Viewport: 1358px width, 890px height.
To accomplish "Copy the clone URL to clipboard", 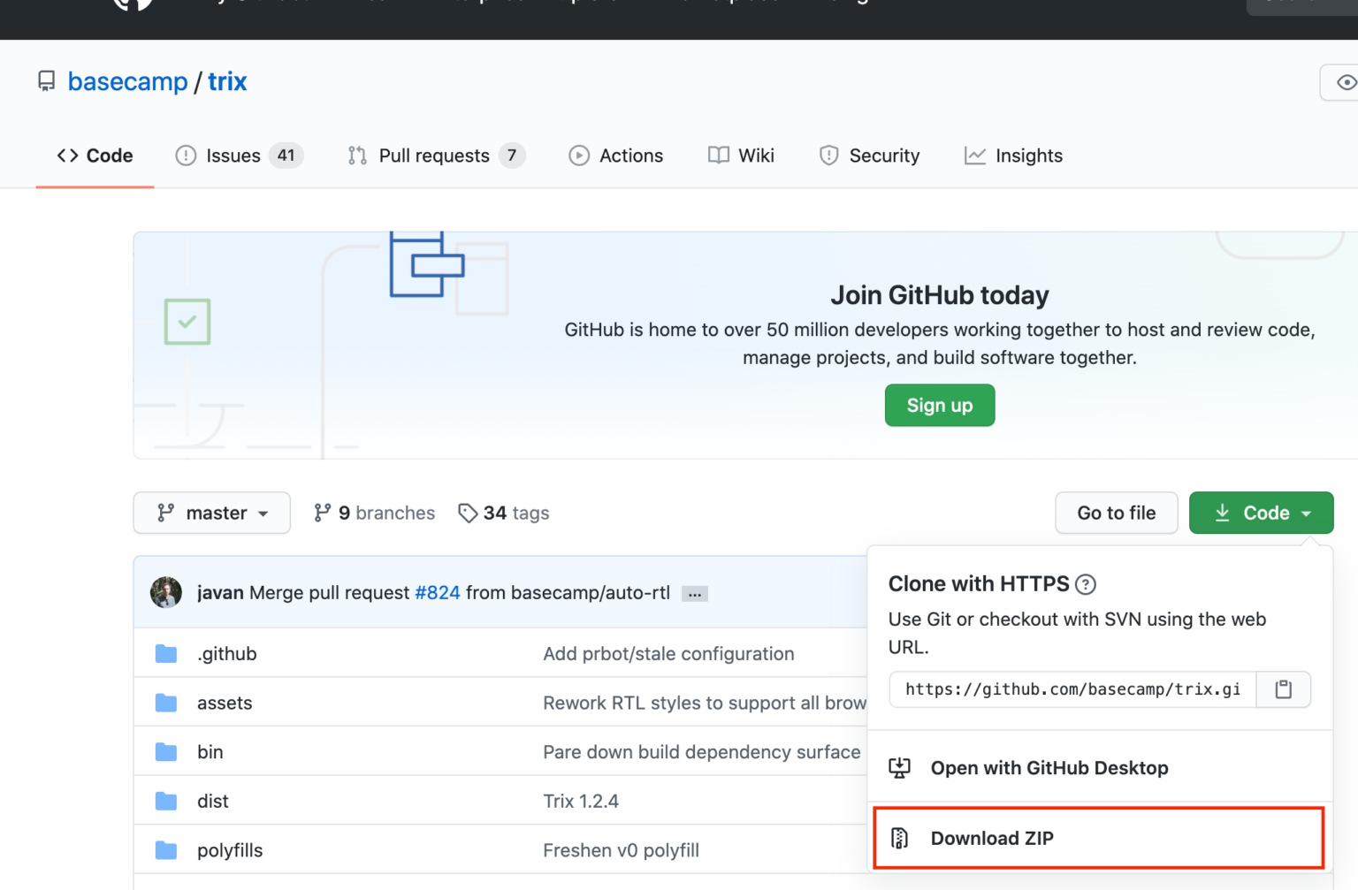I will pos(1283,689).
